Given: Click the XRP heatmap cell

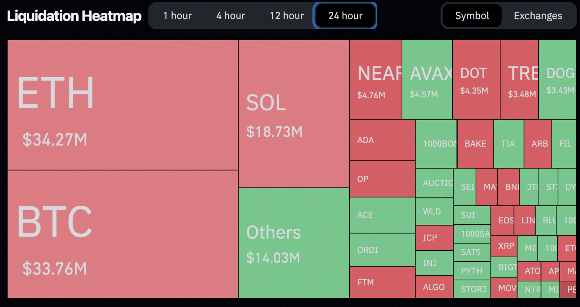Looking at the screenshot, I should coord(504,246).
